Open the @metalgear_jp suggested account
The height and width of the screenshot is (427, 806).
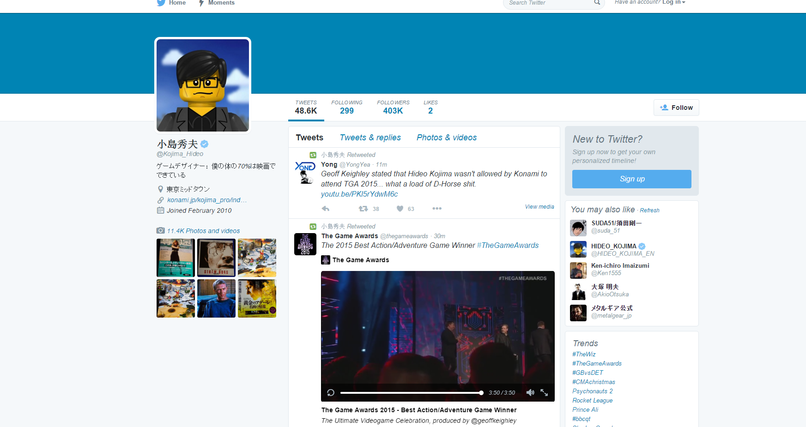click(611, 316)
